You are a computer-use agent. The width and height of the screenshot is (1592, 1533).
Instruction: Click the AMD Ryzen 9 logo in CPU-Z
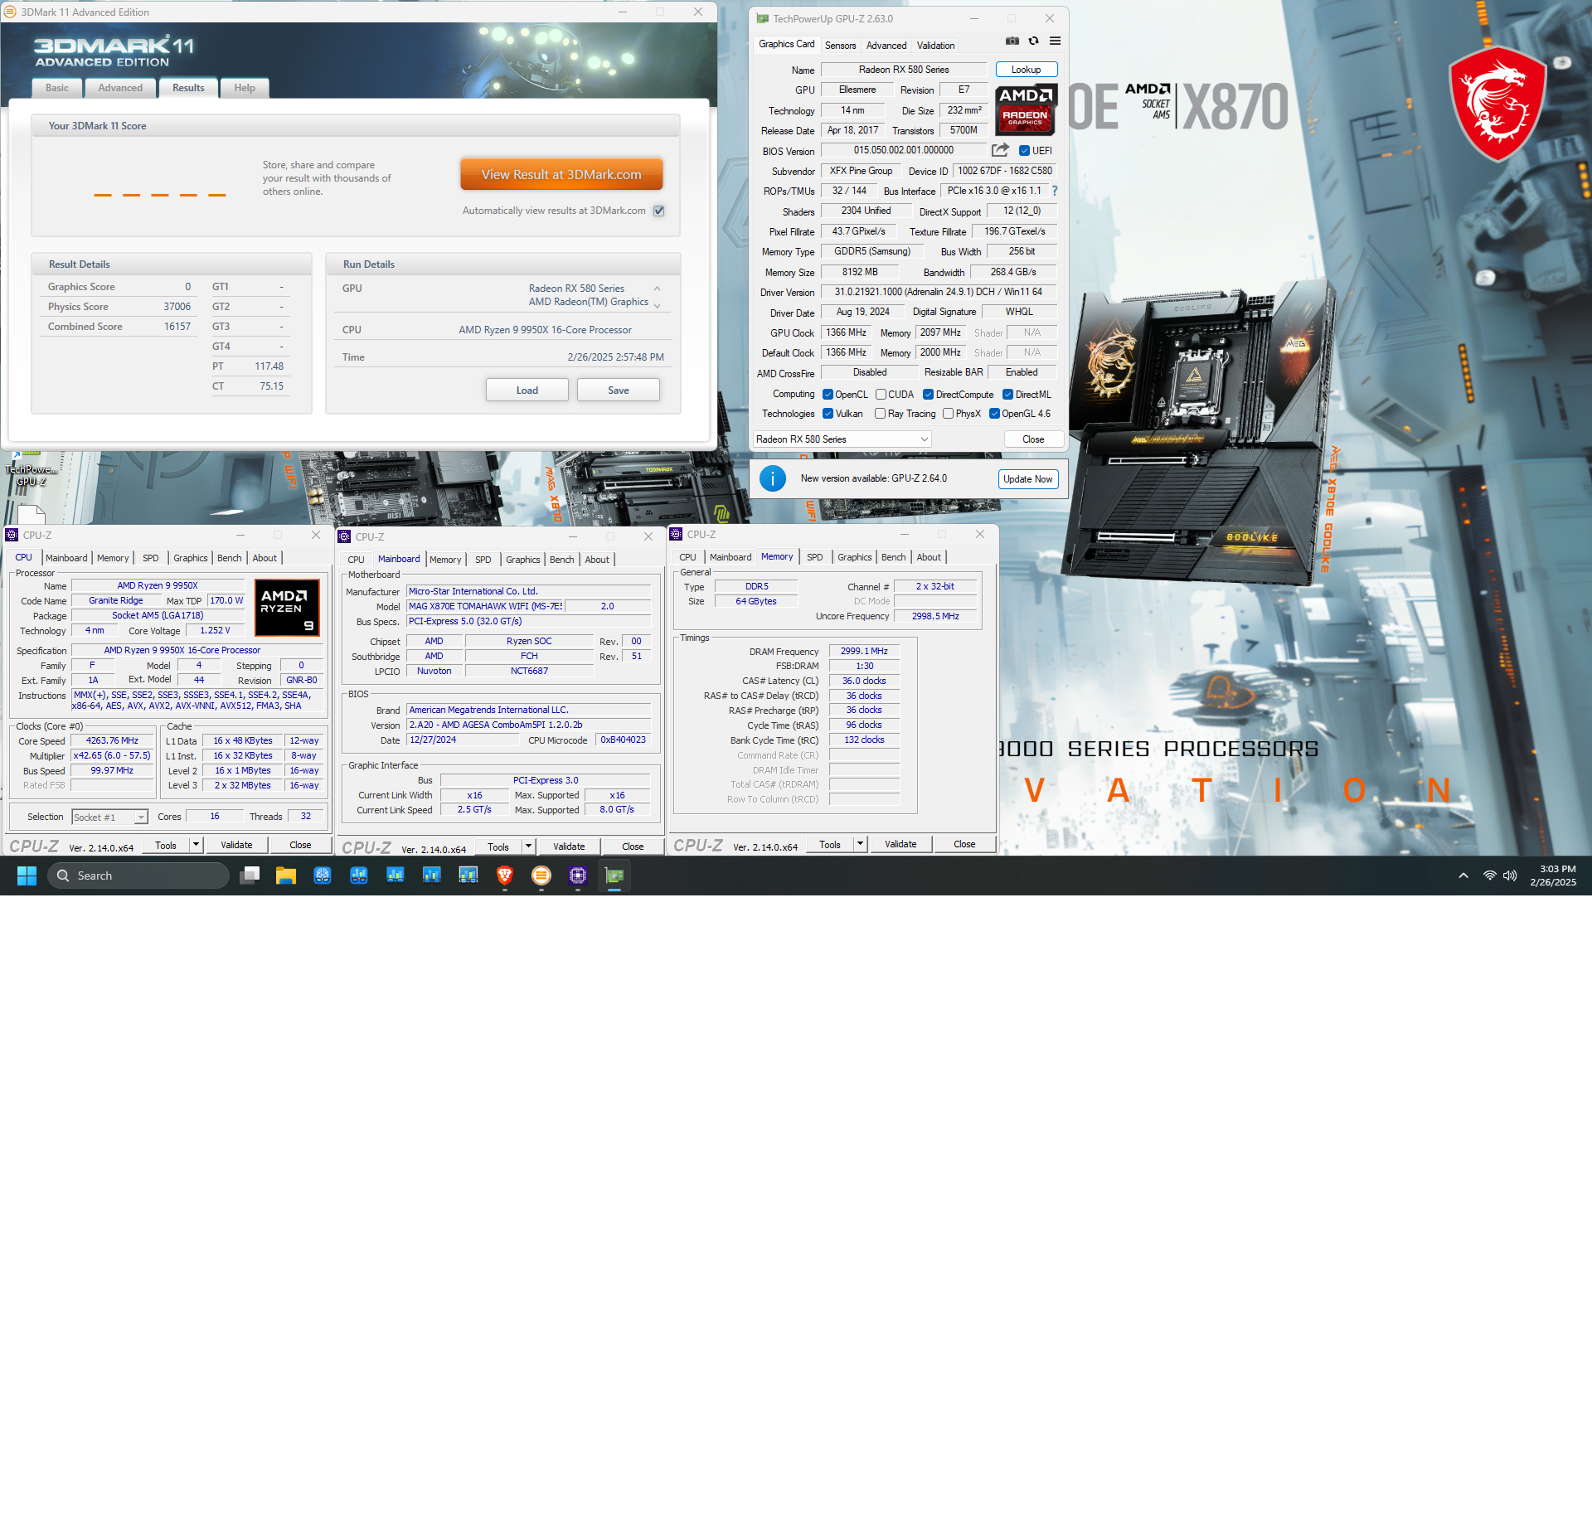coord(286,609)
